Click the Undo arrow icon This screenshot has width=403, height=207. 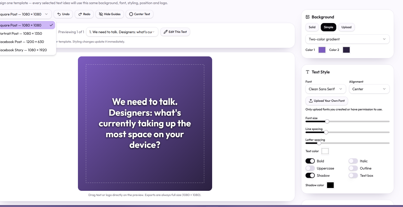pos(59,14)
